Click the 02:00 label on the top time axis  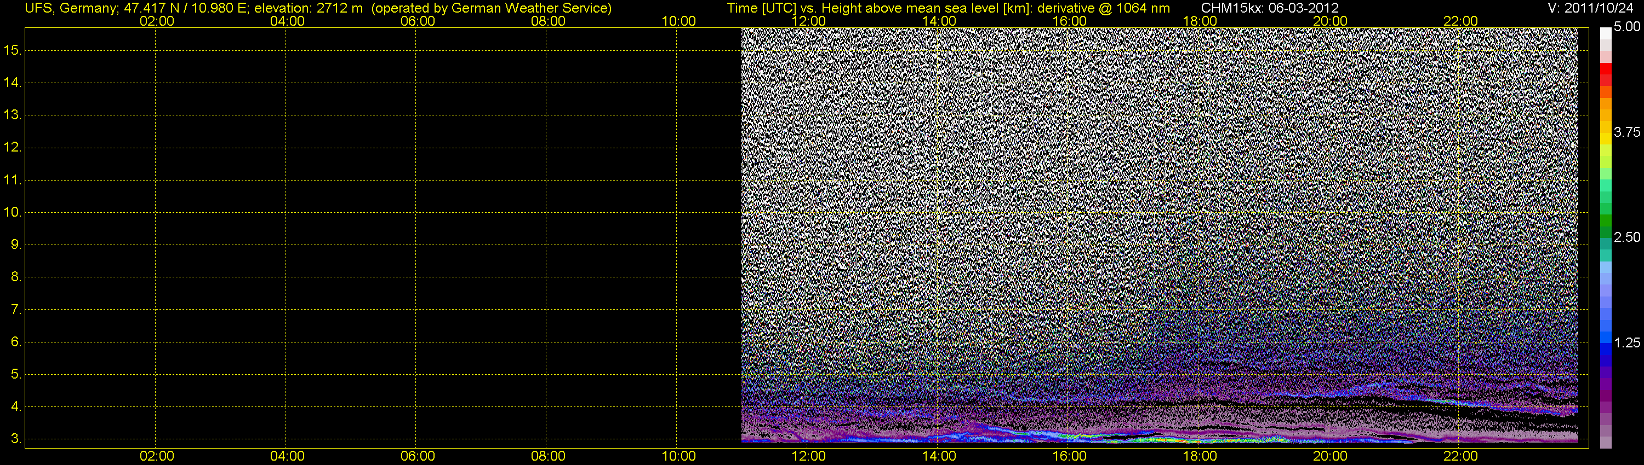(157, 21)
